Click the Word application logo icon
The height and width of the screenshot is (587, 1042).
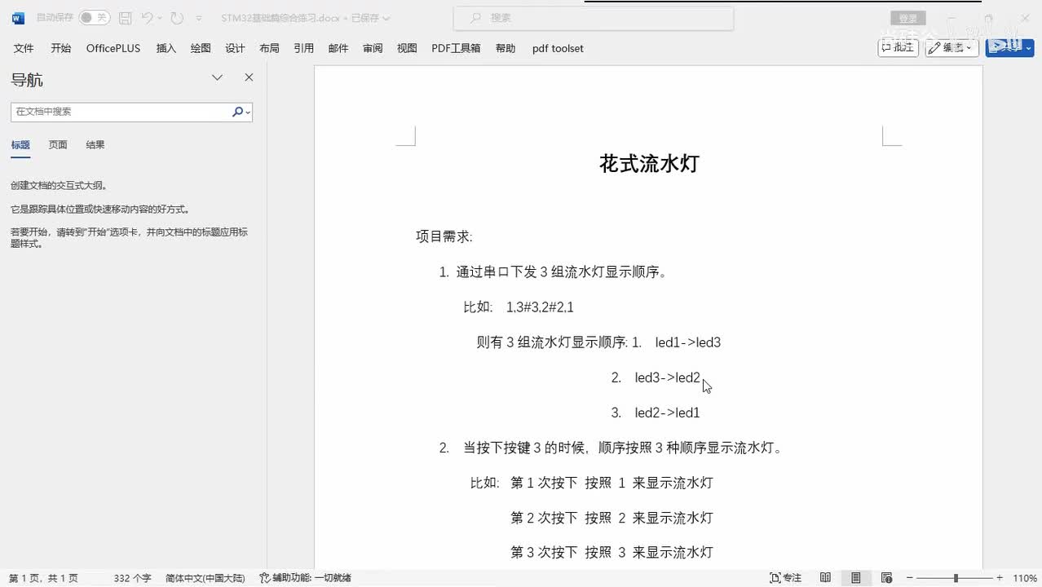tap(18, 18)
